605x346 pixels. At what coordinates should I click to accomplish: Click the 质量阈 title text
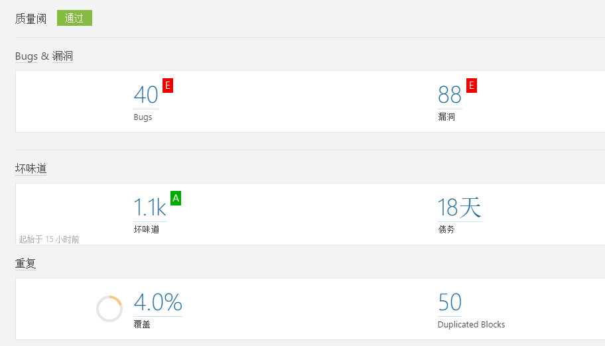(31, 19)
